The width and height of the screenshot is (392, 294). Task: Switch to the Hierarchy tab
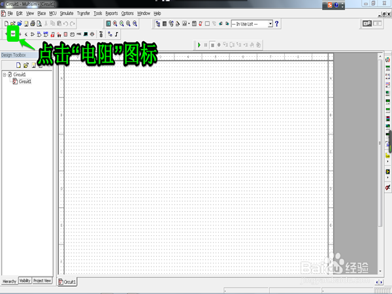(10, 281)
